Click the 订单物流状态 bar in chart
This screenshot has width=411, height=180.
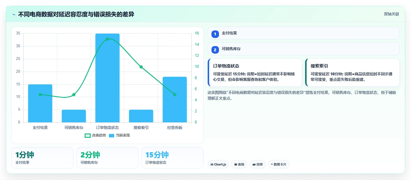107,78
